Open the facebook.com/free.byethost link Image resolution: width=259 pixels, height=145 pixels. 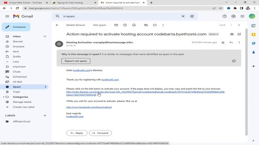coord(89,107)
